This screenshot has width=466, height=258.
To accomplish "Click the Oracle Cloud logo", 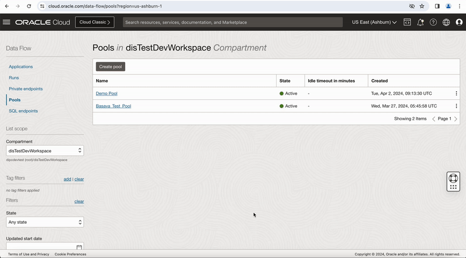I will coord(43,22).
